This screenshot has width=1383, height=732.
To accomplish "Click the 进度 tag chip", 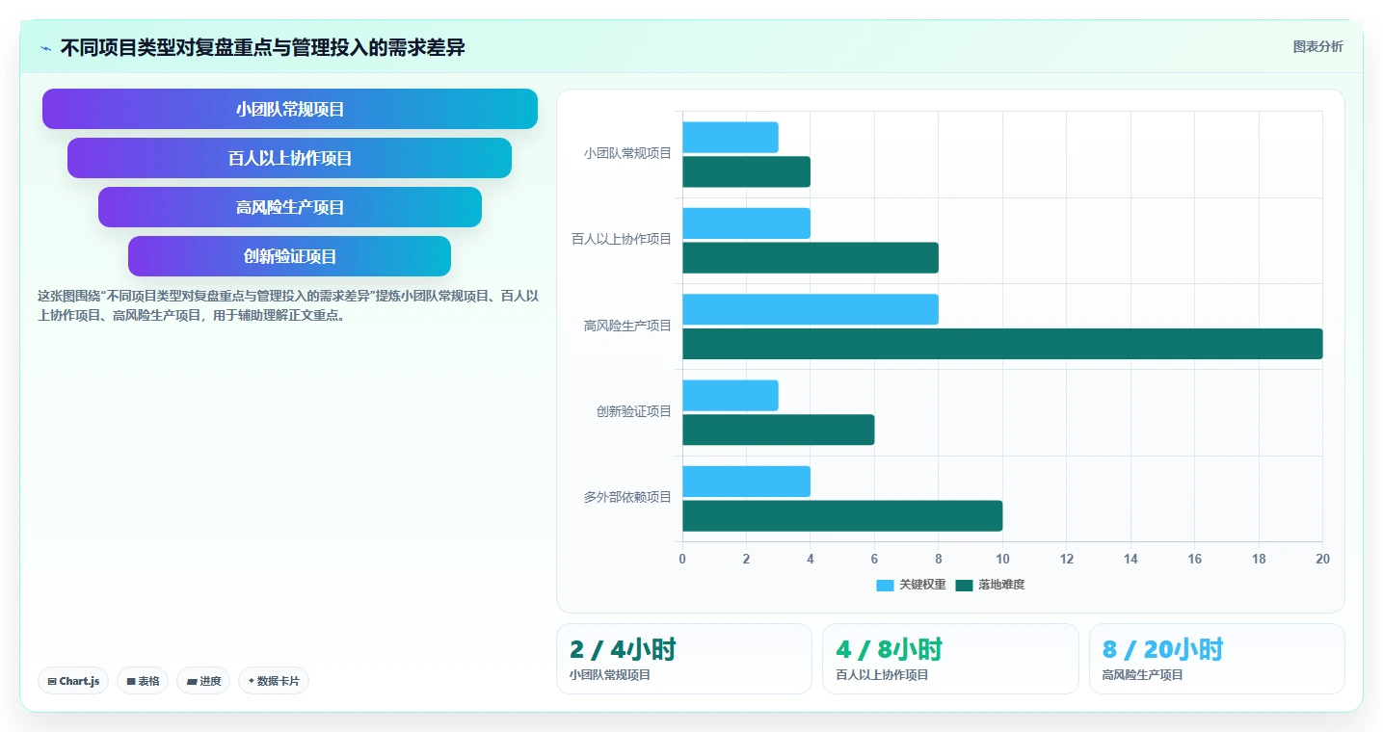I will (203, 681).
